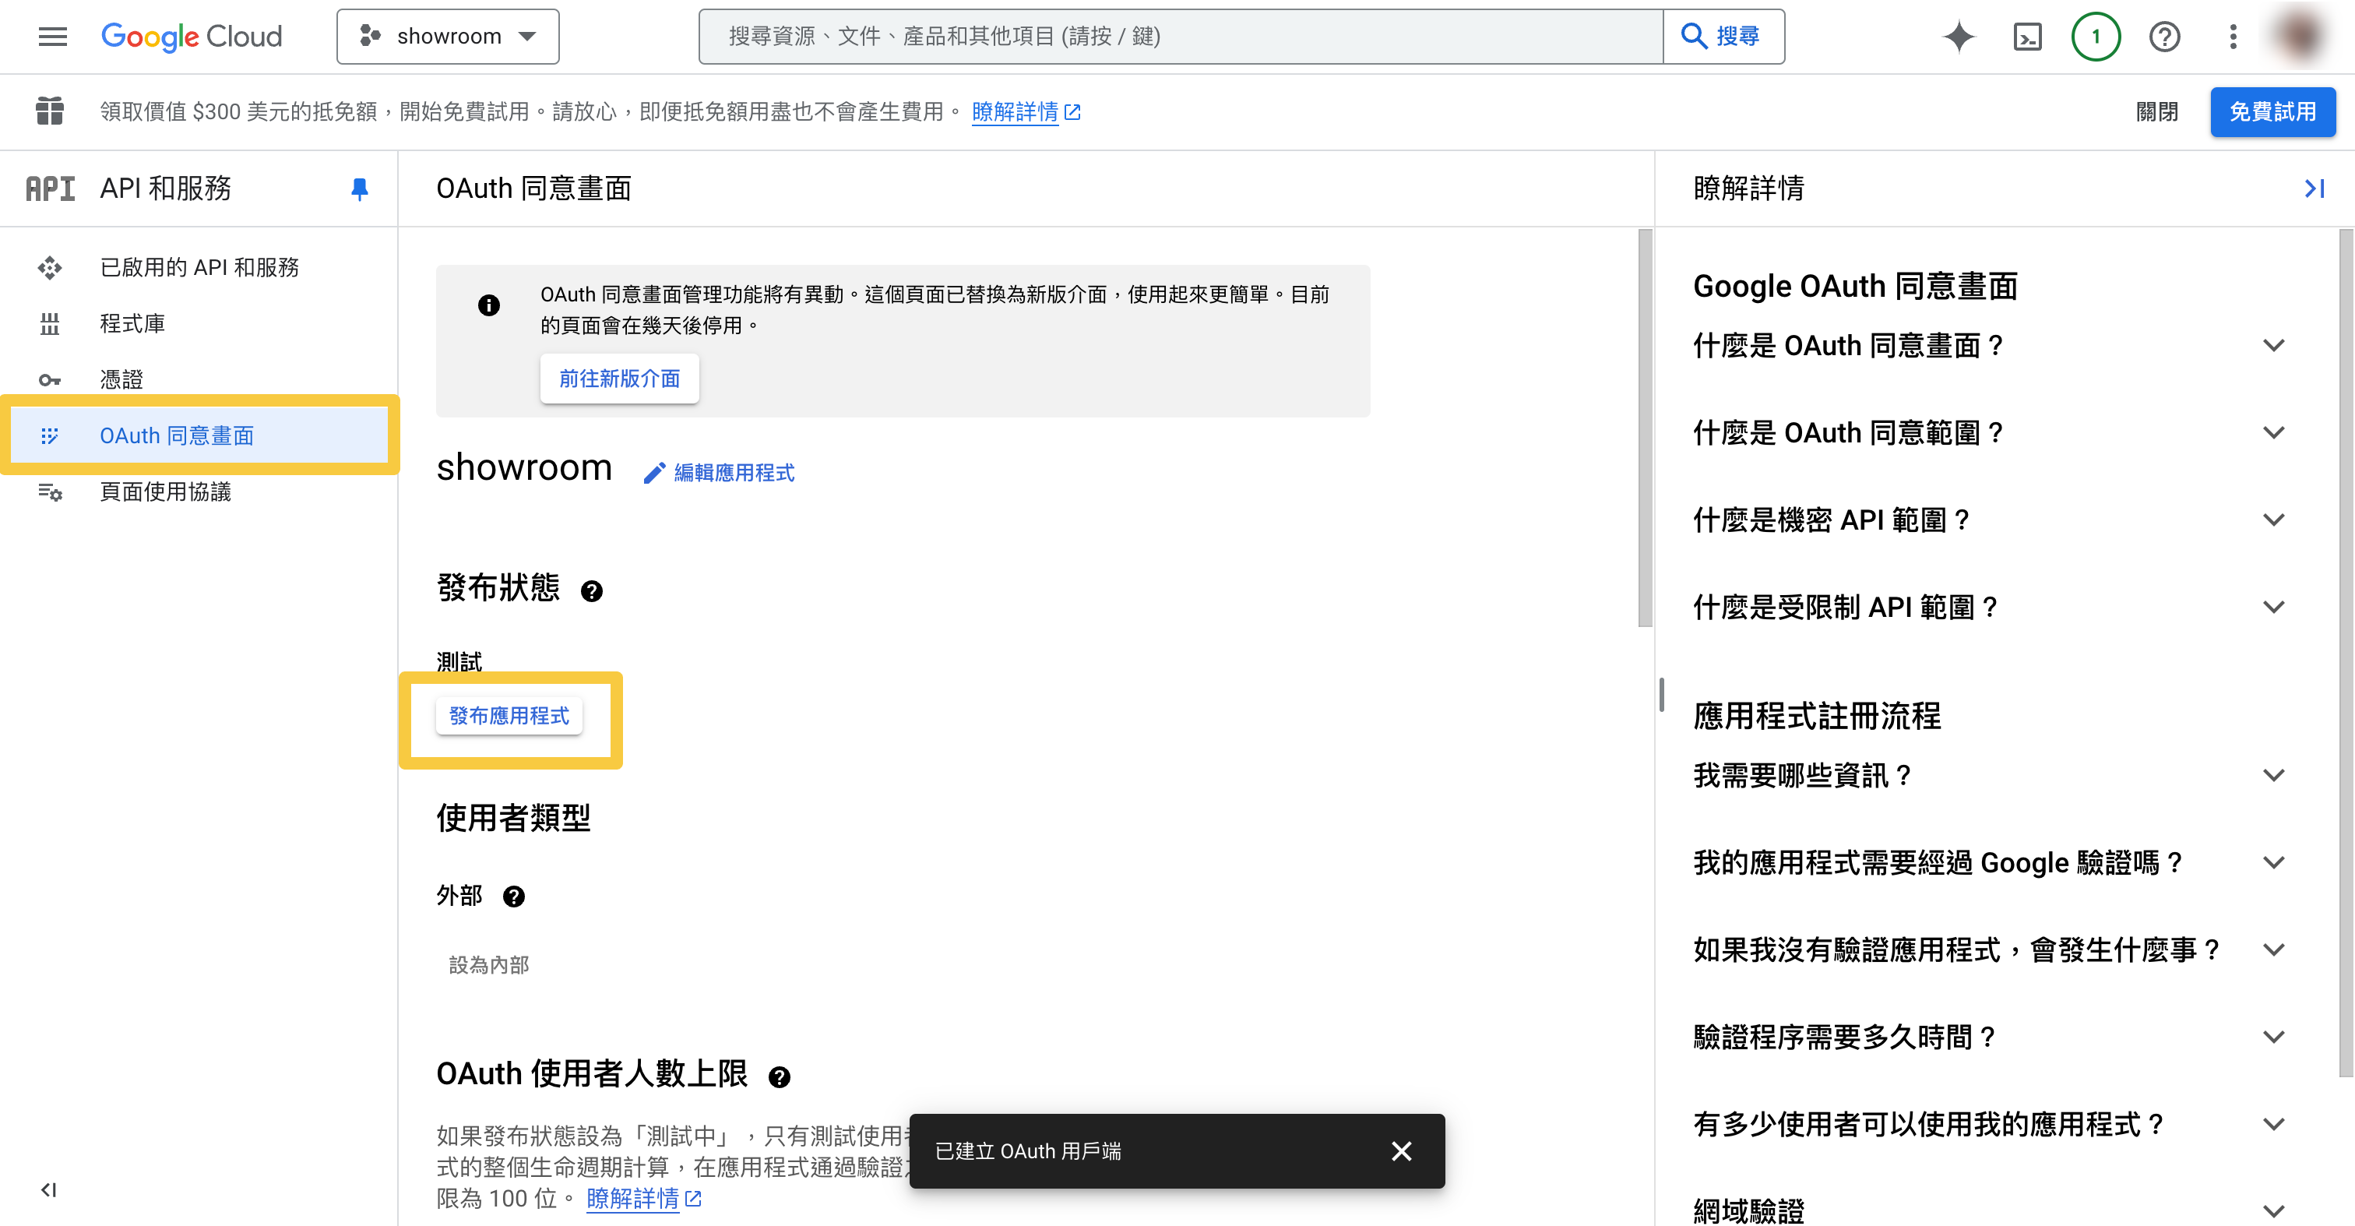
Task: Click the help panel vertical scrollbar
Action: [2346, 654]
